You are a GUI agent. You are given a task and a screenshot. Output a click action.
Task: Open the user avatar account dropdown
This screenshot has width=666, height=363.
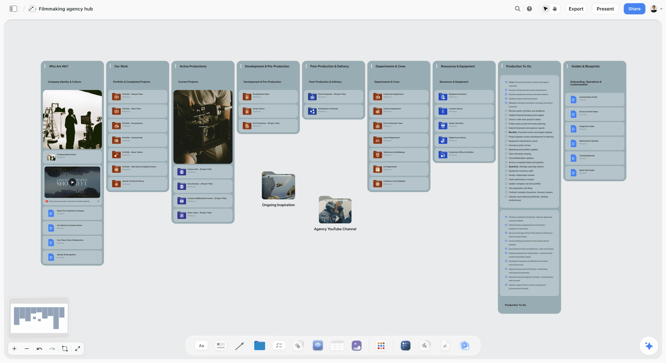coord(656,9)
